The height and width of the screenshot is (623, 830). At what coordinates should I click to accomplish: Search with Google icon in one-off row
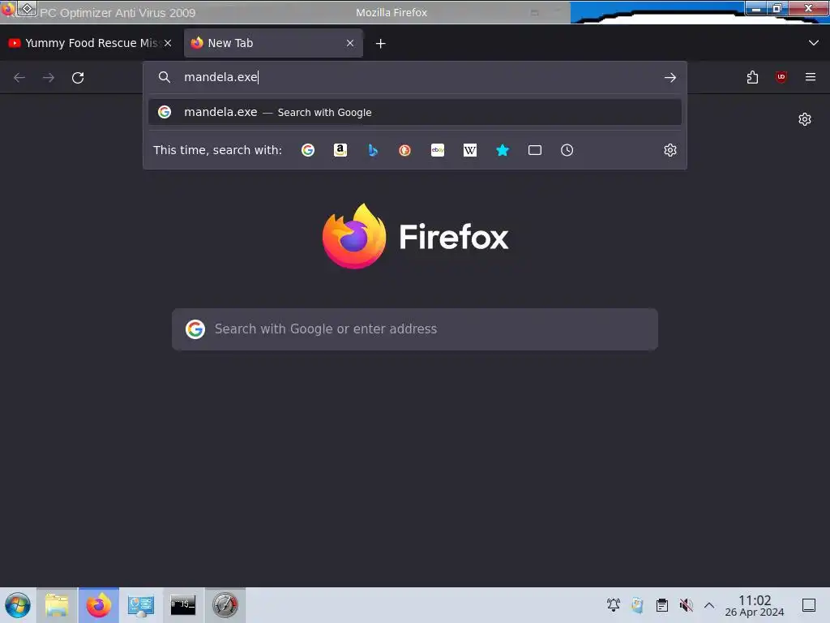pyautogui.click(x=307, y=150)
